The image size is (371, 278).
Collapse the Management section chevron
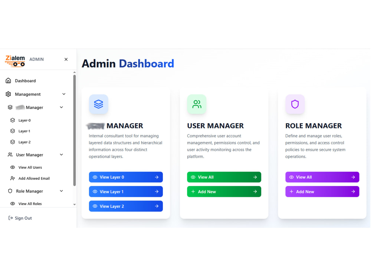pyautogui.click(x=64, y=94)
